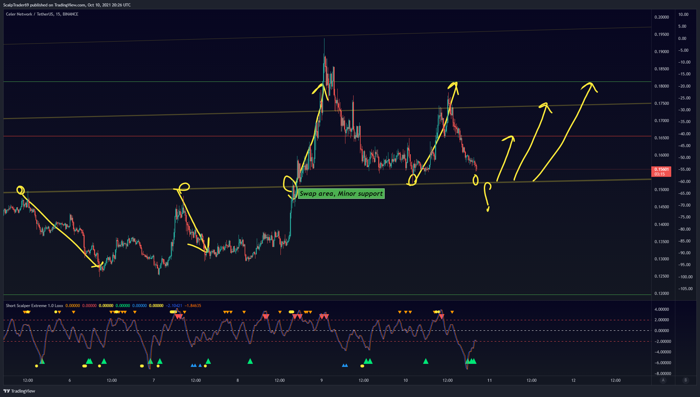Click date label 8 on the time axis
The height and width of the screenshot is (397, 700).
tap(238, 380)
